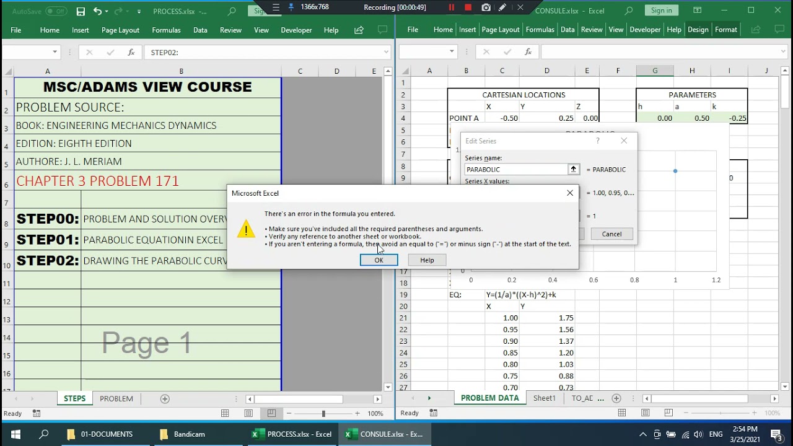Open Format tab in CONSULE.xlsx
This screenshot has width=793, height=446.
[726, 30]
